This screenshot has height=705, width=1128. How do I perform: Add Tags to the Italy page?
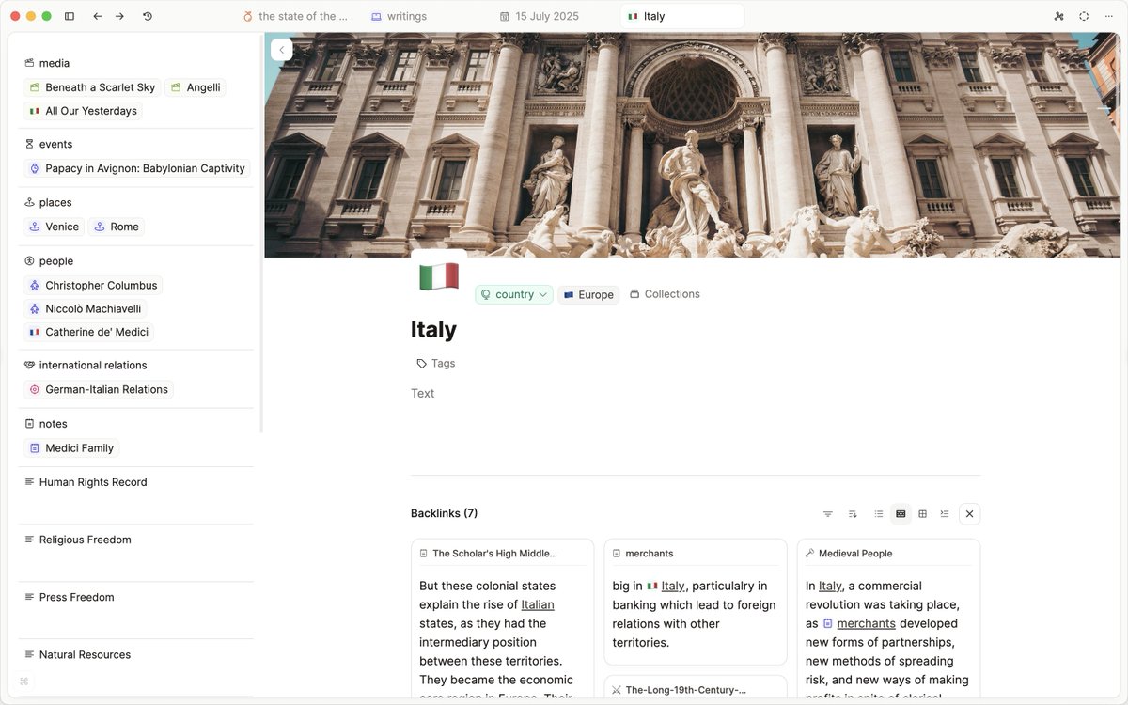tap(436, 364)
